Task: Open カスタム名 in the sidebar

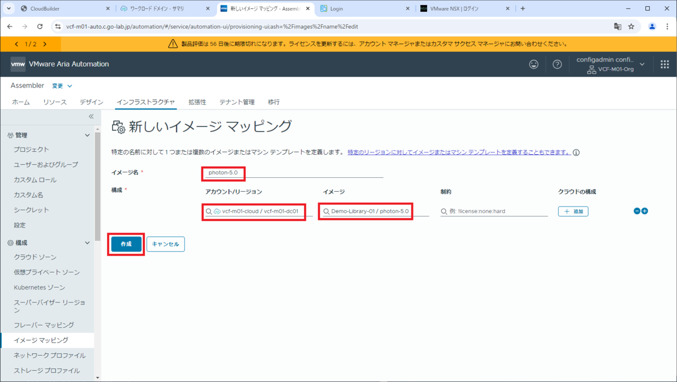Action: (x=28, y=195)
